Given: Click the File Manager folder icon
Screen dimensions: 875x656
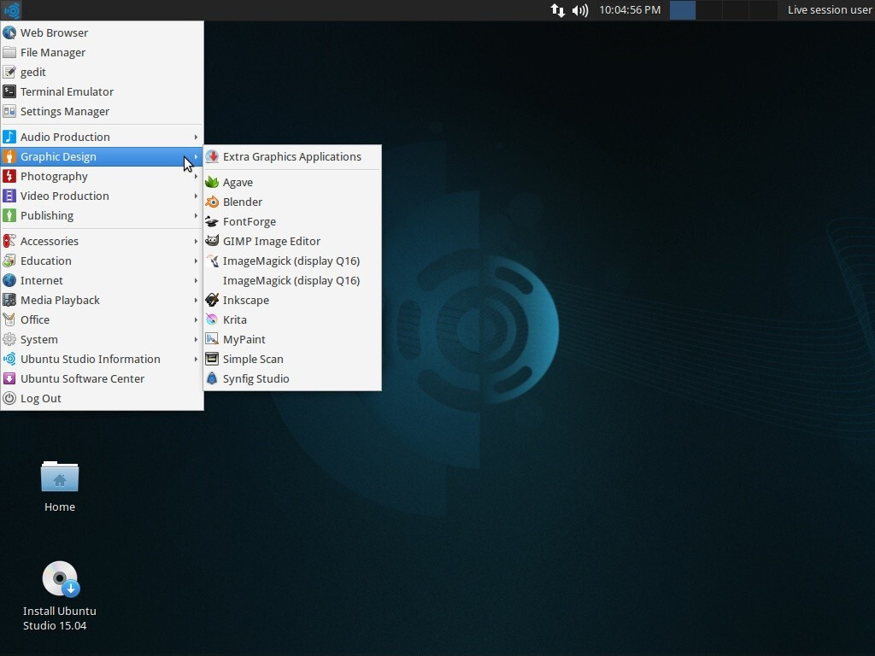Looking at the screenshot, I should 9,52.
